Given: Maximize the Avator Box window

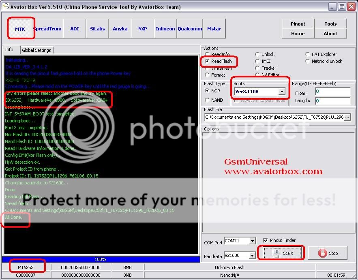Looking at the screenshot, I should (342, 6).
